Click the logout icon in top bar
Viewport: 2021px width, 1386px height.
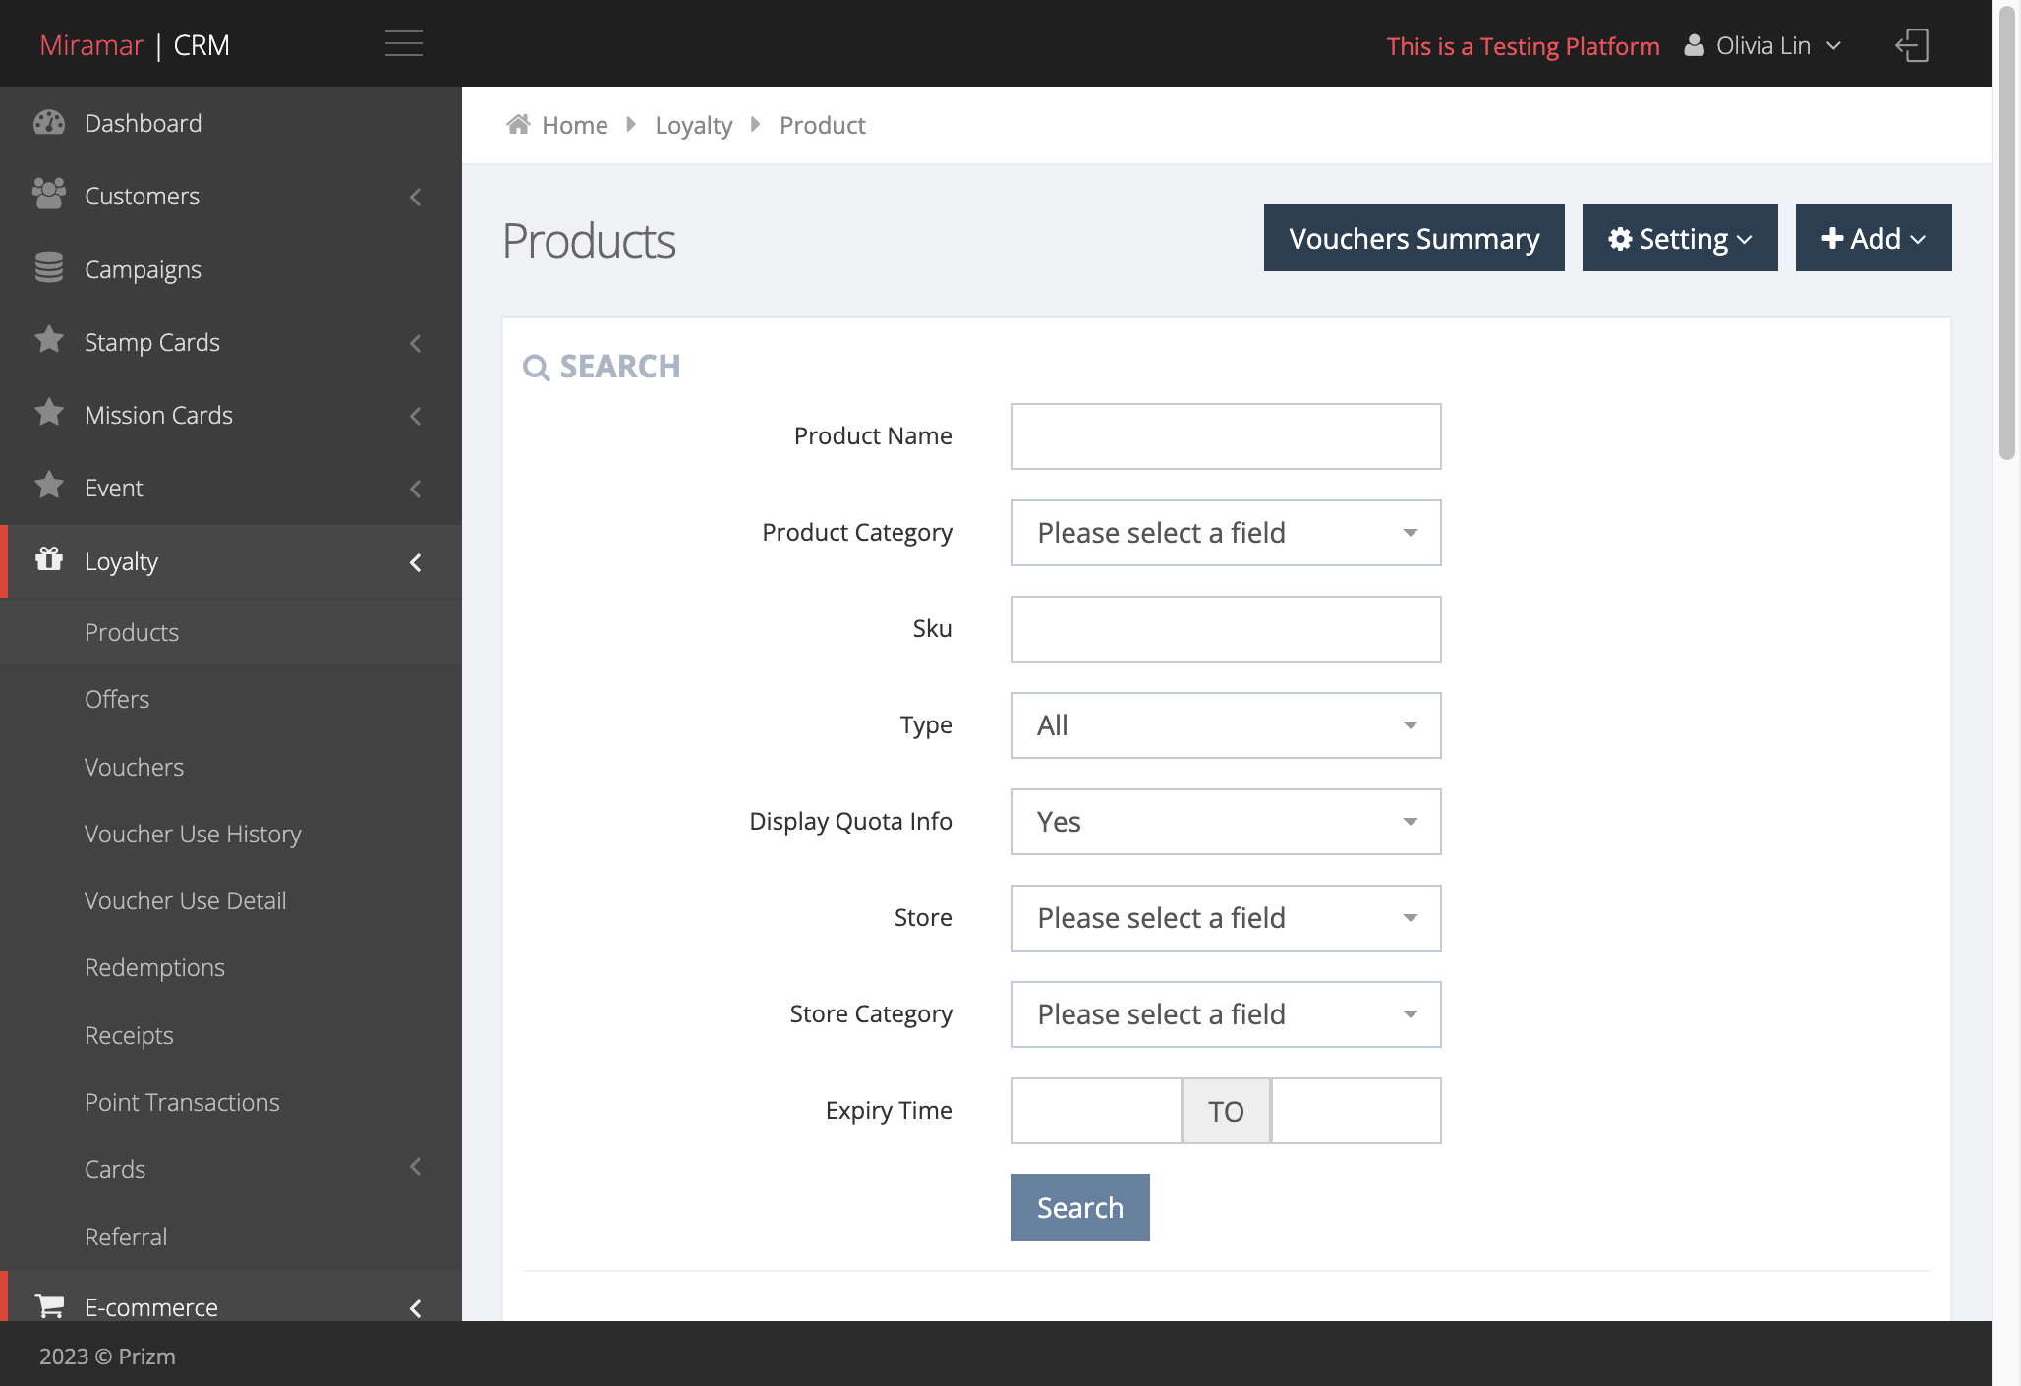(x=1912, y=45)
